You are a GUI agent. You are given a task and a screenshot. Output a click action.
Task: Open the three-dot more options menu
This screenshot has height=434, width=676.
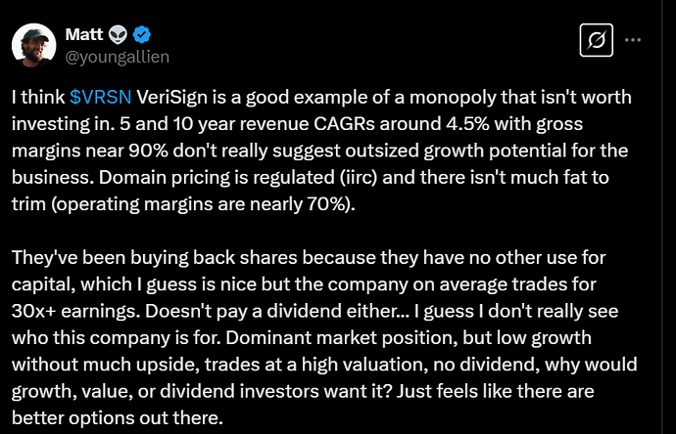pos(634,40)
